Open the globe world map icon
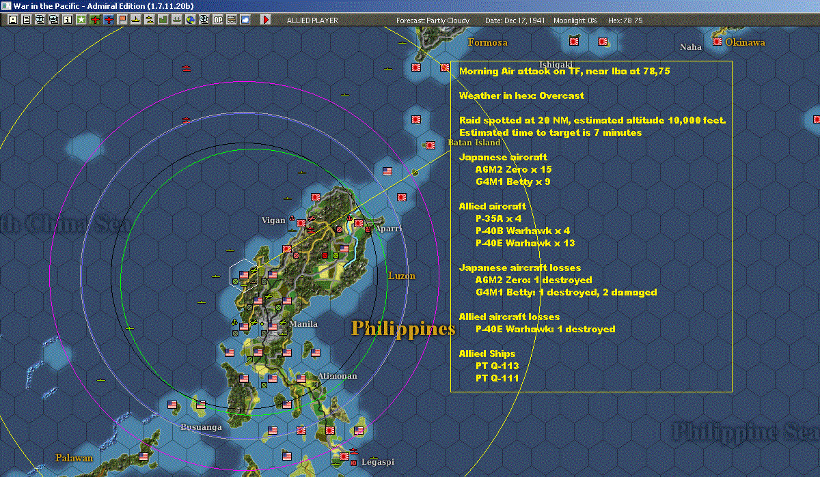The width and height of the screenshot is (820, 477). point(191,20)
